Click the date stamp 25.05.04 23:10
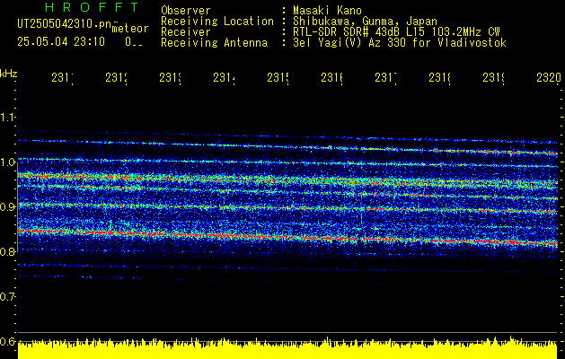Screen dimensions: 565x359 61,42
